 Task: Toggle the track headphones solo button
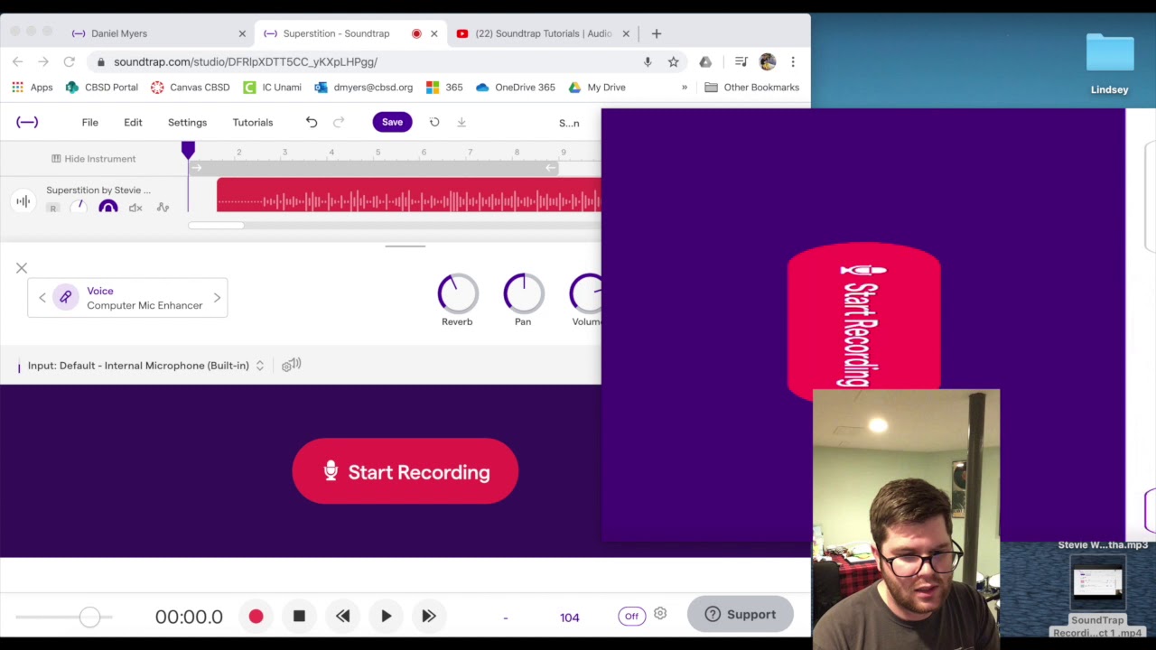(x=107, y=208)
